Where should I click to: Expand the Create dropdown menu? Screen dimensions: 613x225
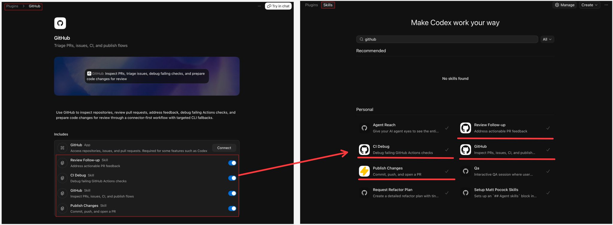(x=589, y=5)
